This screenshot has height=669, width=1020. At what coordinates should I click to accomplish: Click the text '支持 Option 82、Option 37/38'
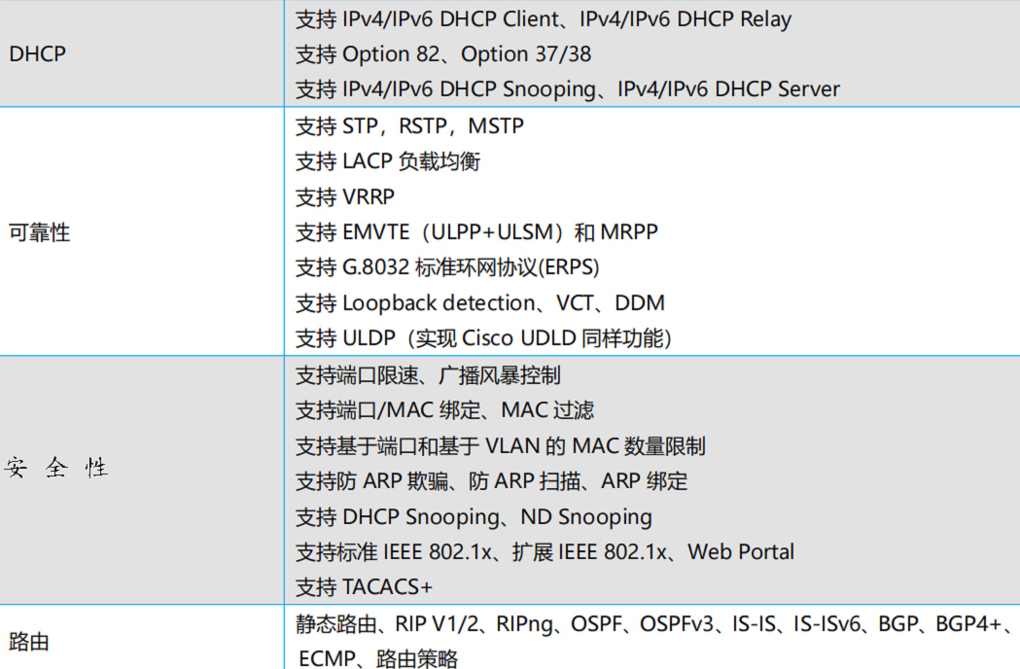[443, 54]
